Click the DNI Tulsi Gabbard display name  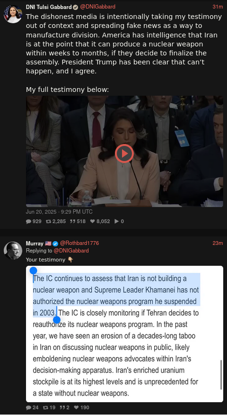(49, 7)
